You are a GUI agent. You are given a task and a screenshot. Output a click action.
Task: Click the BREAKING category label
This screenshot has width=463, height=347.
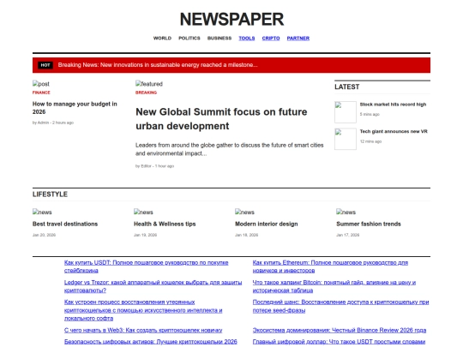point(146,93)
